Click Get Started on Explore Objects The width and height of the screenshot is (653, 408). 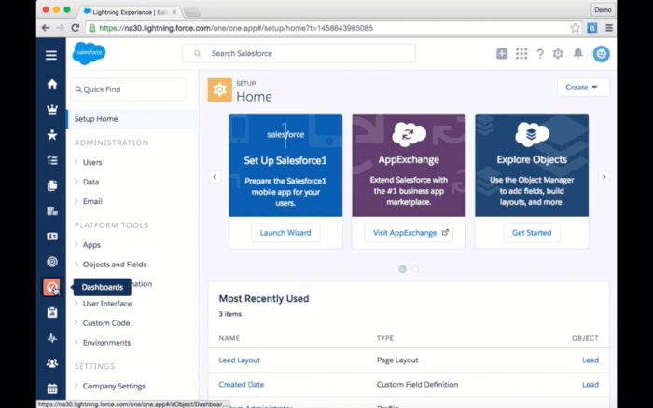point(532,233)
